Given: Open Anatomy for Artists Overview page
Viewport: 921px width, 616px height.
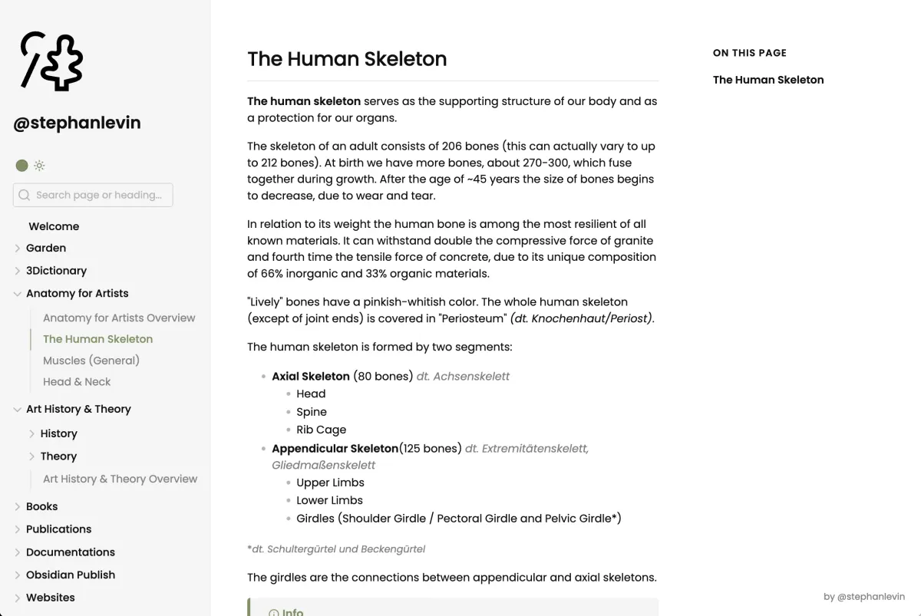Looking at the screenshot, I should (x=119, y=318).
